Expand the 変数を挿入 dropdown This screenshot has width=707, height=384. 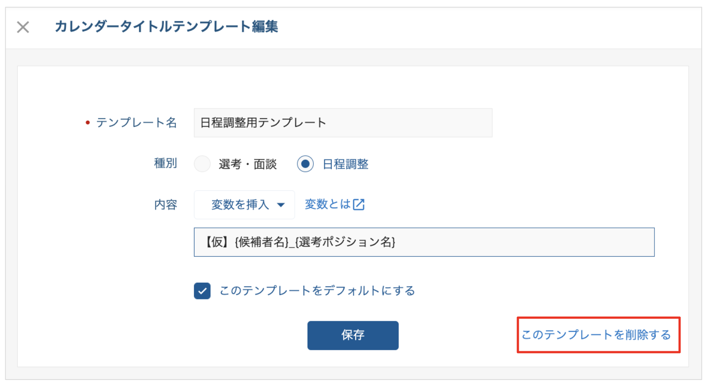(x=244, y=205)
